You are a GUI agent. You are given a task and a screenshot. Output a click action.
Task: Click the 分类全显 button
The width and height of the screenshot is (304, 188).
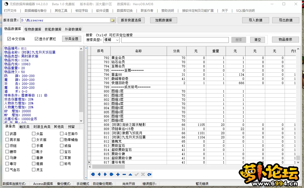pos(72,39)
